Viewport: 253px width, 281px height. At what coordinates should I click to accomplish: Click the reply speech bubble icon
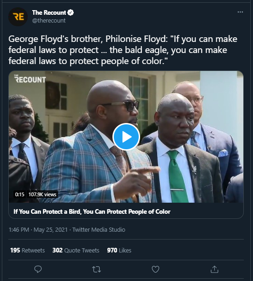click(38, 269)
